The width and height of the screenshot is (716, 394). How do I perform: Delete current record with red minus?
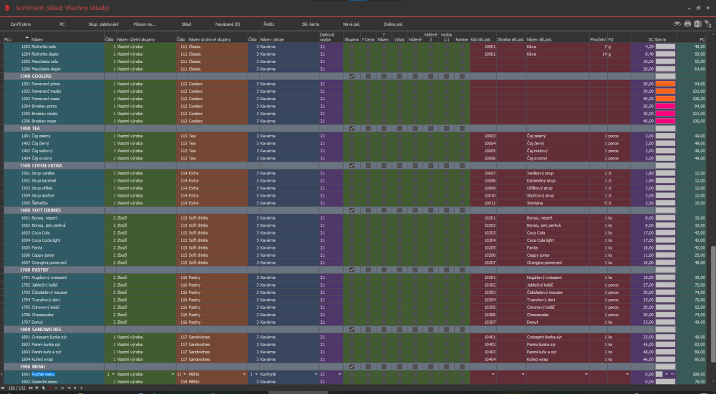coord(50,388)
